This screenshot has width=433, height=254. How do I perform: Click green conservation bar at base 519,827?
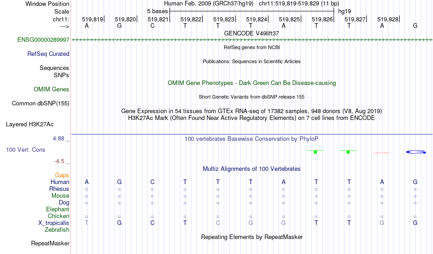tap(348, 152)
